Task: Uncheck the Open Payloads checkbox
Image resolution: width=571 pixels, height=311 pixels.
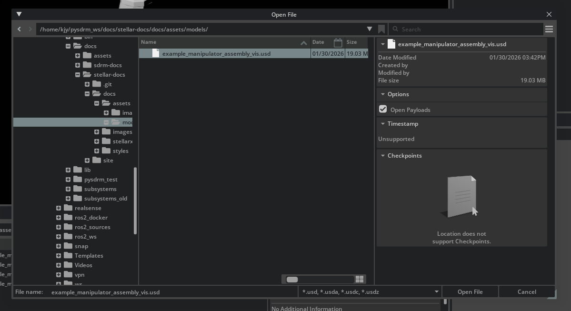Action: pyautogui.click(x=383, y=109)
